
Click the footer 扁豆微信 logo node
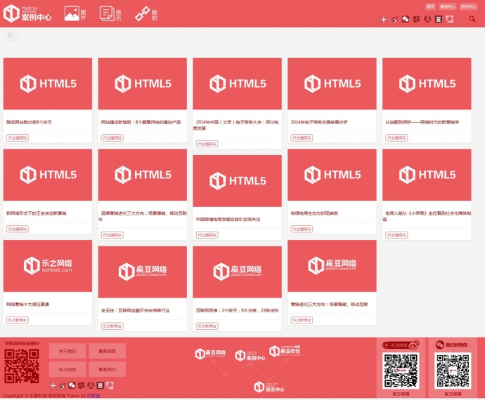click(285, 351)
